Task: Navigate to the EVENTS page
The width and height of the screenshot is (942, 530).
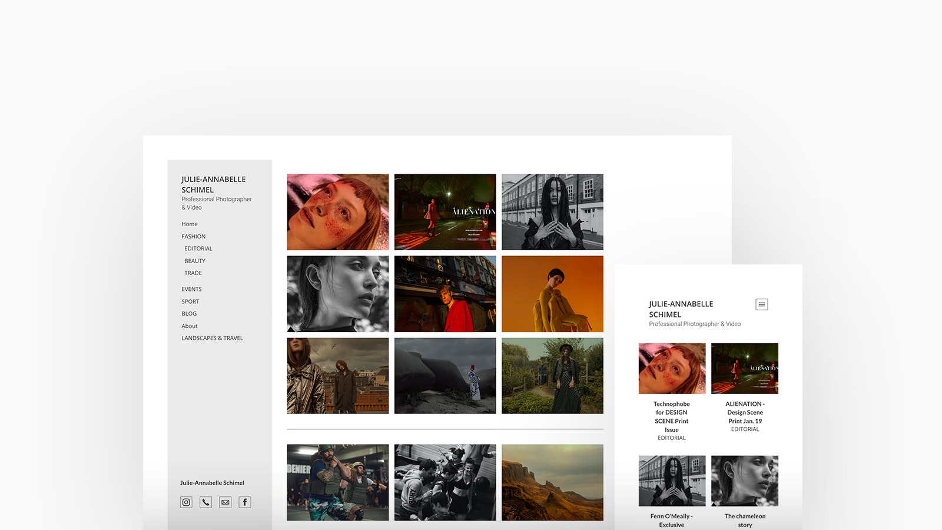Action: pos(191,289)
